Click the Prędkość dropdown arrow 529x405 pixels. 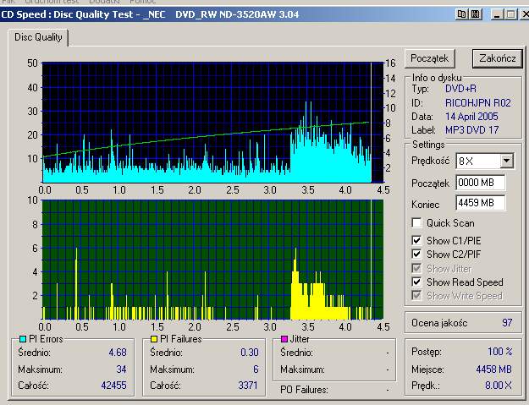[506, 161]
